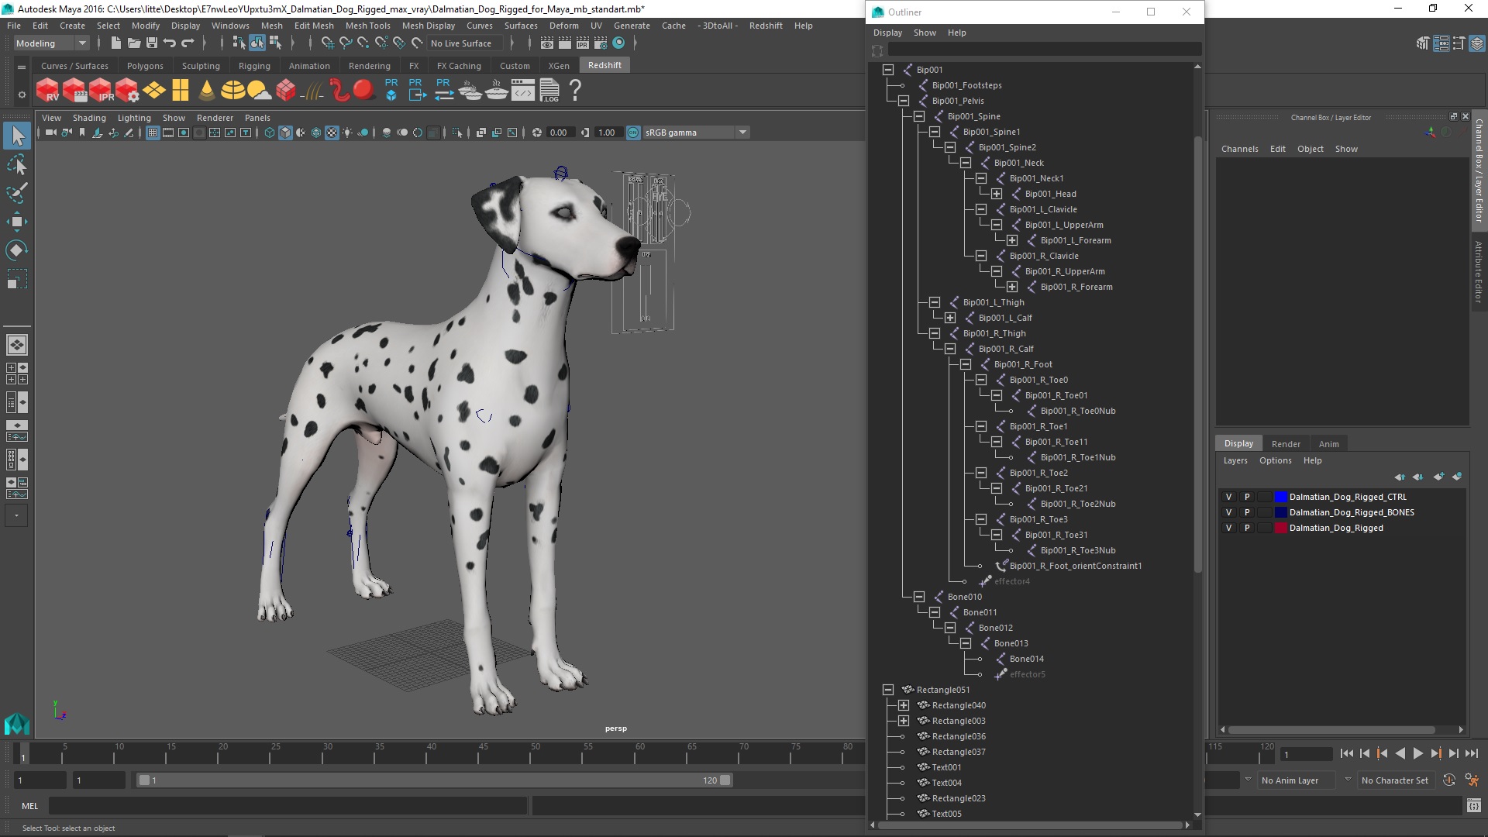Click No Live Surface field

pos(465,43)
